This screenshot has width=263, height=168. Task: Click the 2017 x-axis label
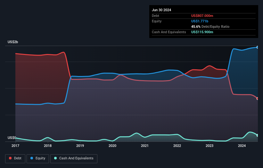click(15, 146)
